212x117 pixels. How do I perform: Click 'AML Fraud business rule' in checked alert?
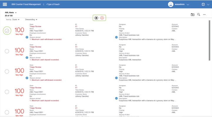[x=129, y=35]
